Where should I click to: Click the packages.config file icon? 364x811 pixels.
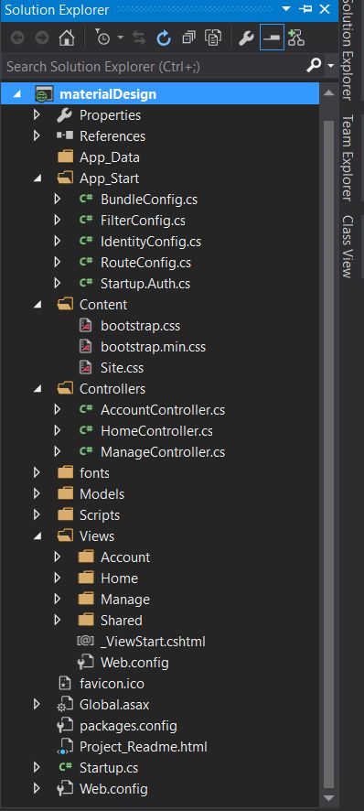[x=65, y=726]
